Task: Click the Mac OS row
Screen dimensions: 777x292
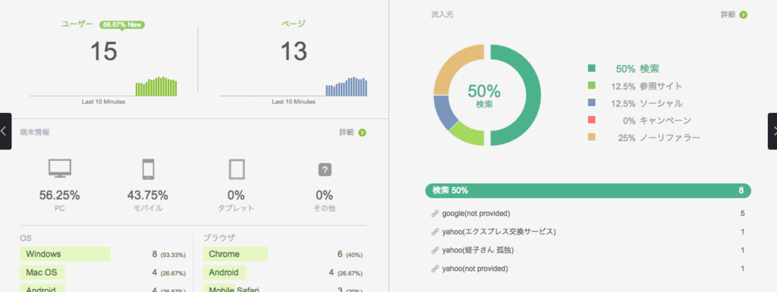Action: click(x=103, y=273)
